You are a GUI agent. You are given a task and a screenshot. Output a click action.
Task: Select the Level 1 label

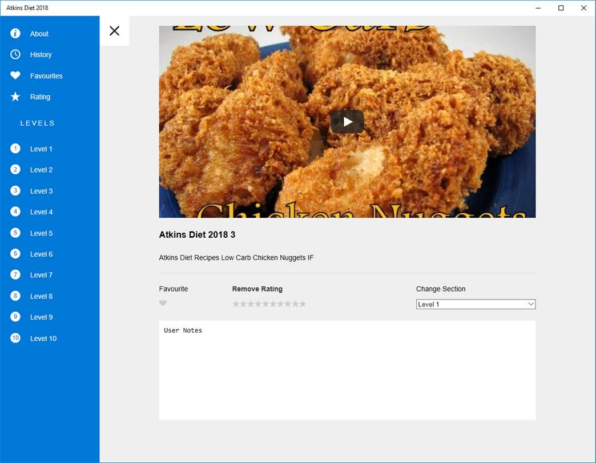point(42,149)
